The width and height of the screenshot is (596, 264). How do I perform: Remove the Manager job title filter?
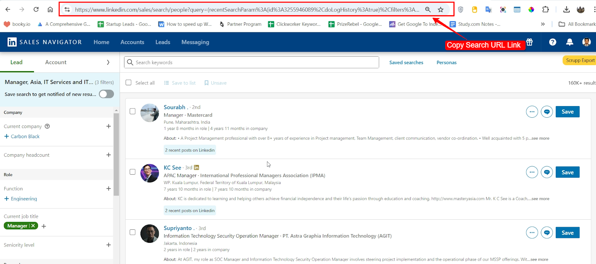tap(33, 226)
